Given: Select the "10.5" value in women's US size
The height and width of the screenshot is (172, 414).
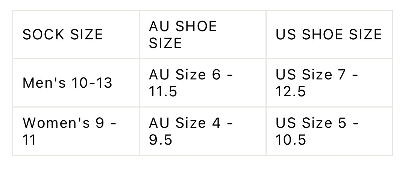Looking at the screenshot, I should click(x=290, y=140).
